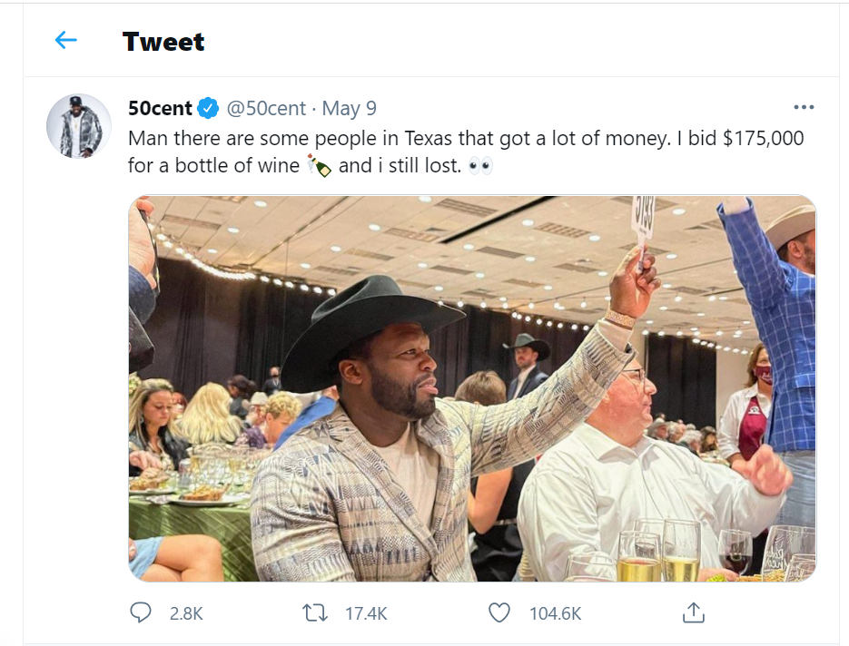Open the attached auction photo
Viewport: 849px width, 646px height.
[x=472, y=390]
